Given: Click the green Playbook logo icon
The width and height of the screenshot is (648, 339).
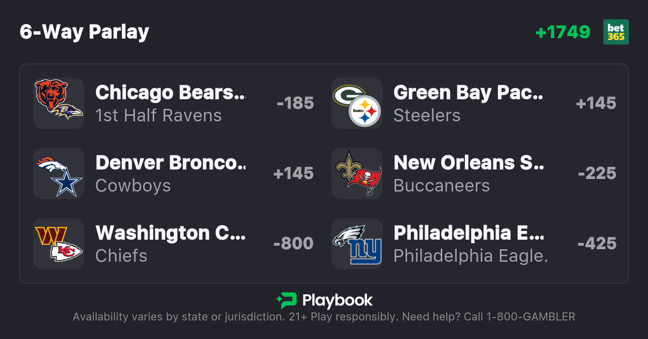Looking at the screenshot, I should coord(287,300).
